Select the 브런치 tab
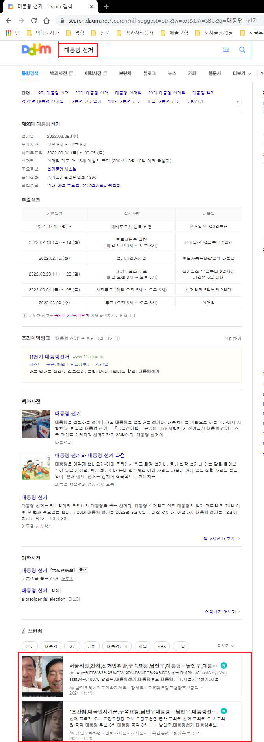 pos(125,73)
